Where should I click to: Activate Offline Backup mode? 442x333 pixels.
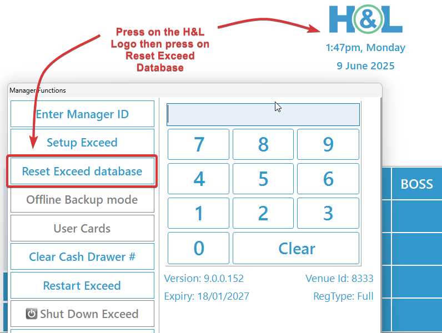coord(82,199)
